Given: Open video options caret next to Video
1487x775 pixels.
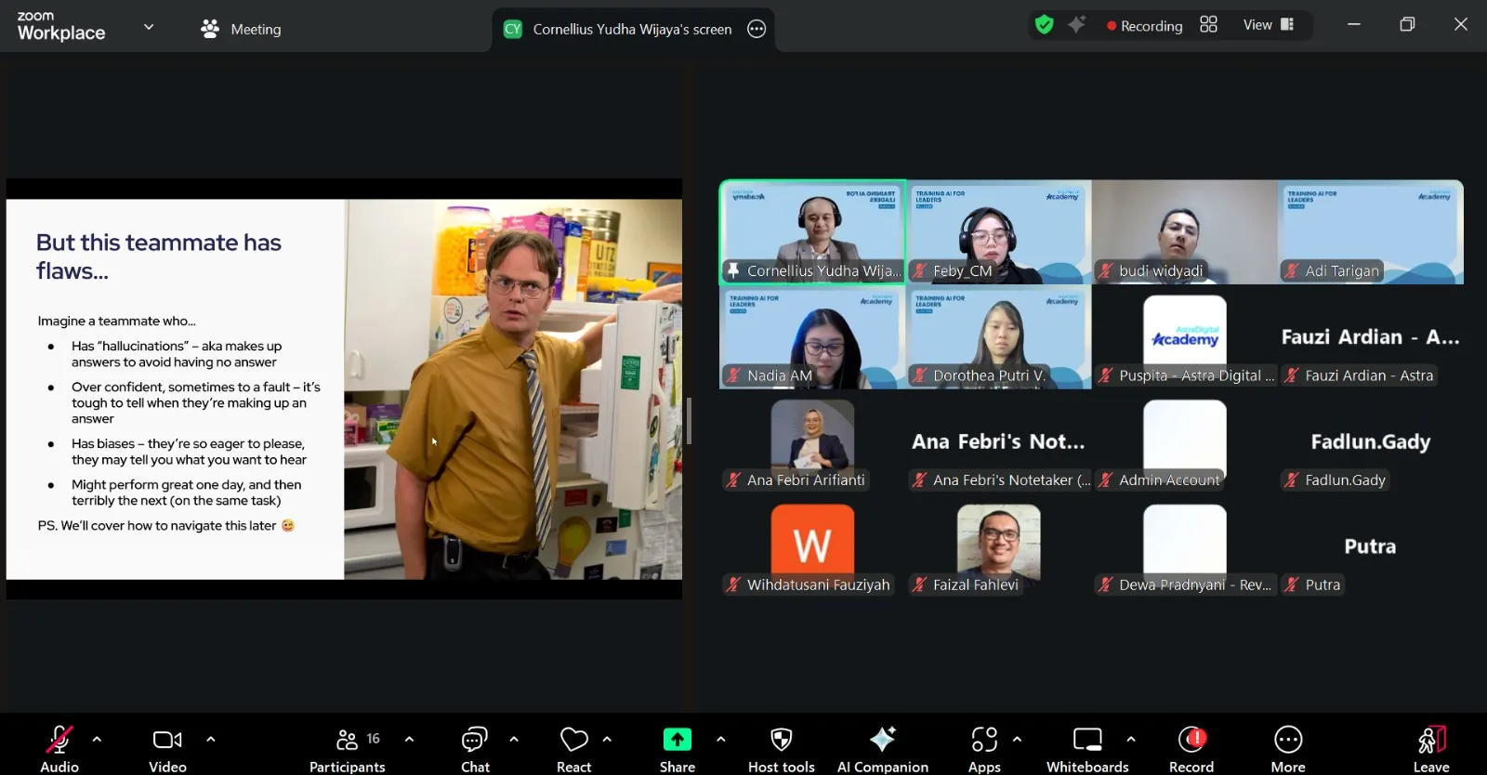Looking at the screenshot, I should coord(211,740).
